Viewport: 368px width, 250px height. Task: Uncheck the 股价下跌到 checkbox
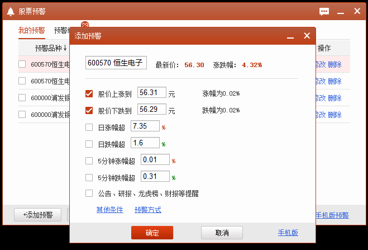click(89, 110)
